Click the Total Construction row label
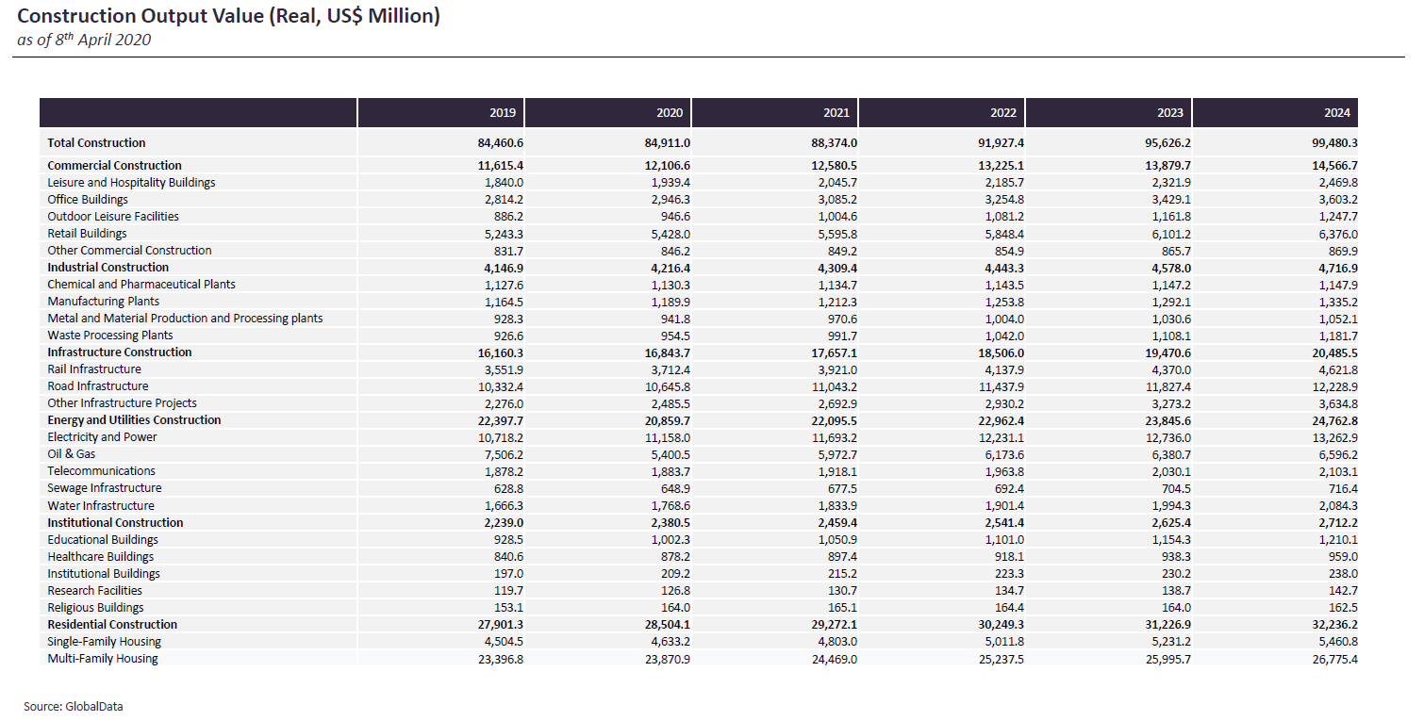This screenshot has height=721, width=1424. 96,143
